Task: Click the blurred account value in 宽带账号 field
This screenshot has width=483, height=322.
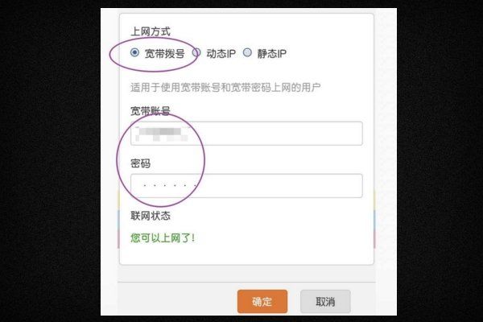Action: click(163, 134)
